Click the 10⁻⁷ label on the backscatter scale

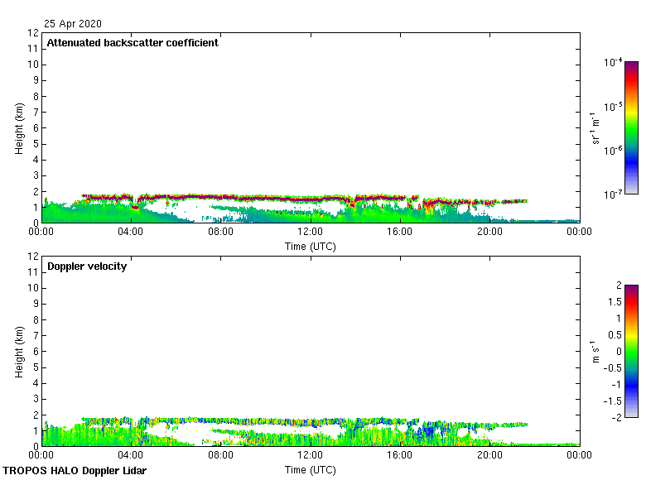(613, 194)
